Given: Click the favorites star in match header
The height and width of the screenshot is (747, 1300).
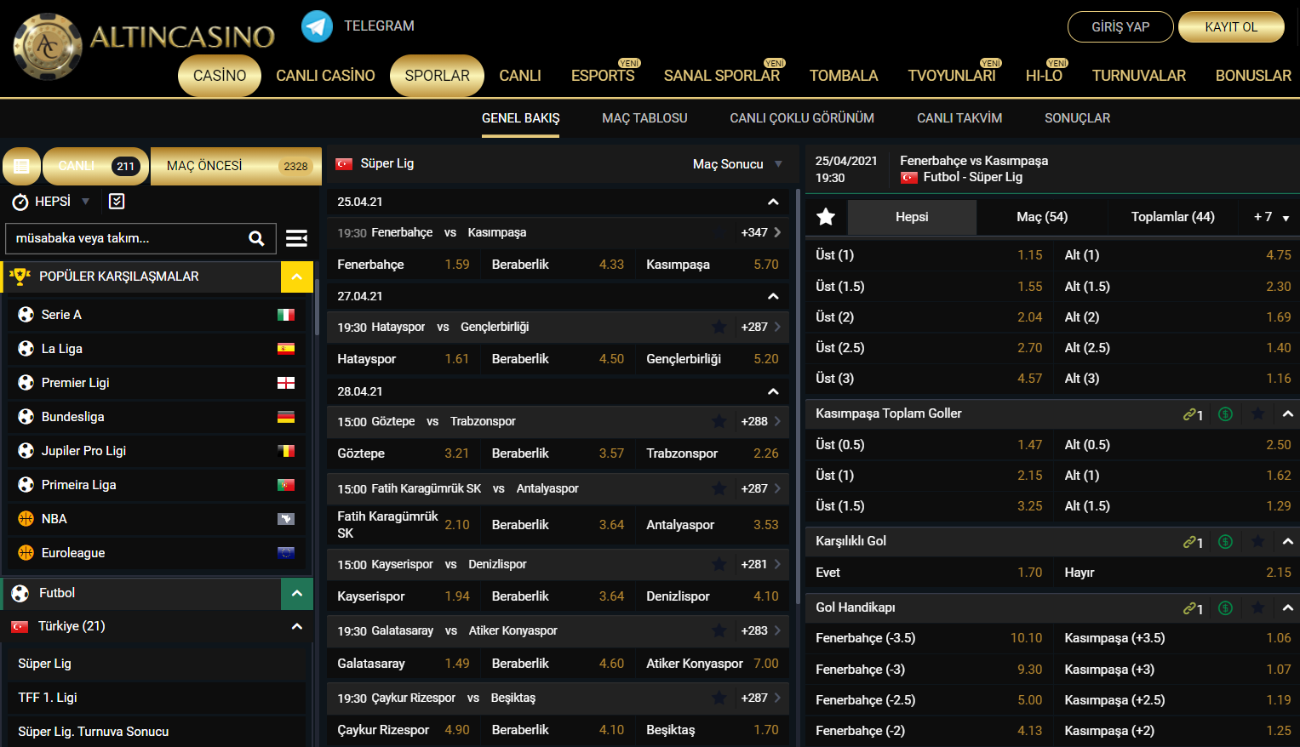Looking at the screenshot, I should [x=826, y=217].
